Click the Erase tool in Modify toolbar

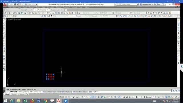pyautogui.click(x=178, y=20)
